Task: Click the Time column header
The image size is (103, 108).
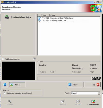Action: 45,15
